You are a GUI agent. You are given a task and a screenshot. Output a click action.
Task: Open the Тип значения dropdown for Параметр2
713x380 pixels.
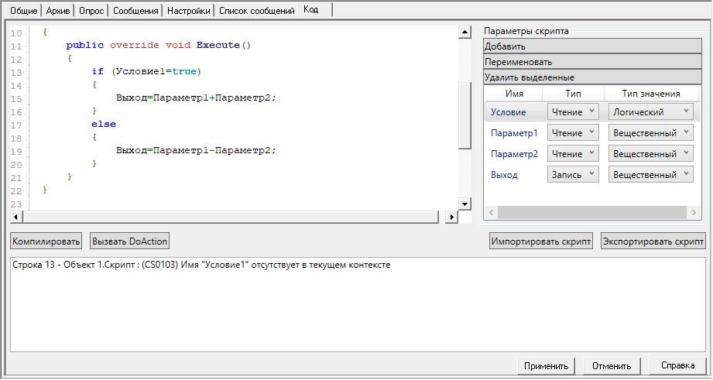click(651, 154)
